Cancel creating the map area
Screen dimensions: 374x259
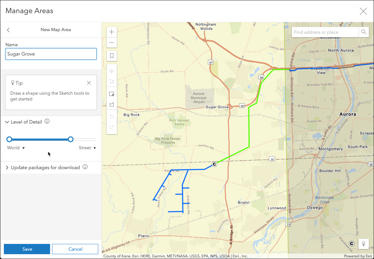tap(75, 249)
